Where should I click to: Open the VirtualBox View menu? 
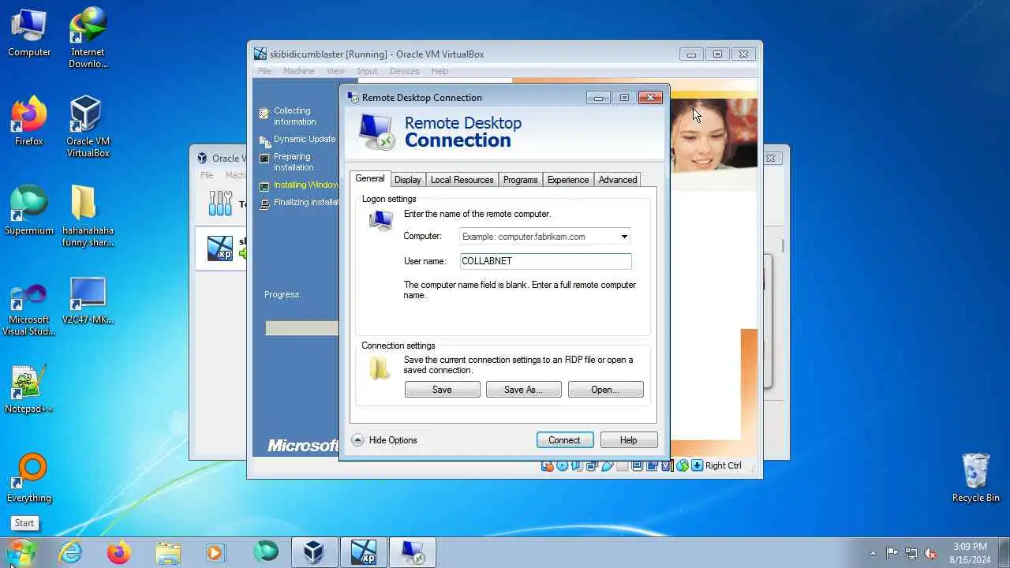335,71
